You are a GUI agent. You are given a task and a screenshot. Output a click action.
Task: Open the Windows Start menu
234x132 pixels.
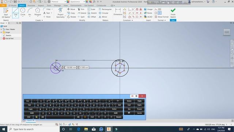point(4,129)
